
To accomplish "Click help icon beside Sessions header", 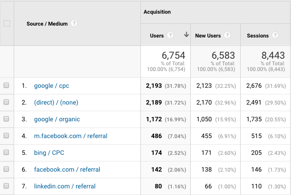I will (275, 35).
